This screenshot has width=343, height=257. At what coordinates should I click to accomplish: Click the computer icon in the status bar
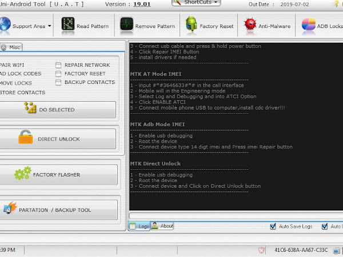tap(337, 251)
